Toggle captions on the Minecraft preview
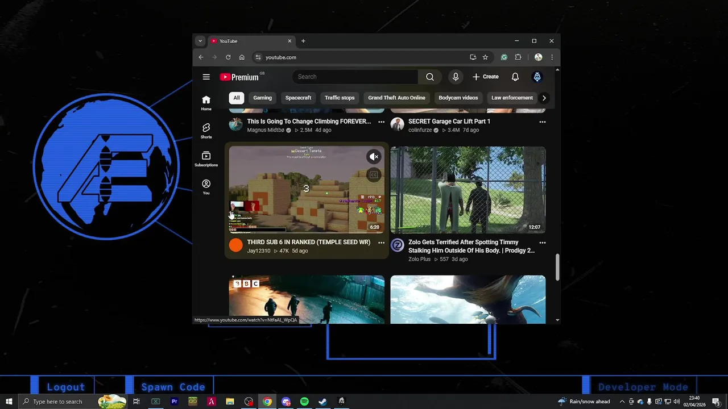This screenshot has height=409, width=728. [374, 175]
